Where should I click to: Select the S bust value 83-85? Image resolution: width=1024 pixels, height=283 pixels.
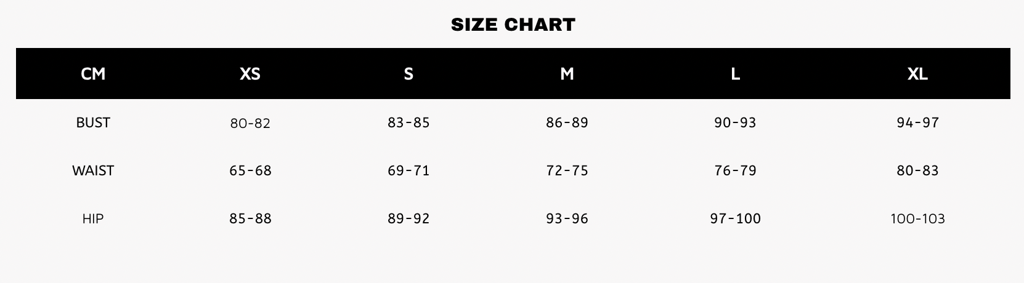coord(408,122)
